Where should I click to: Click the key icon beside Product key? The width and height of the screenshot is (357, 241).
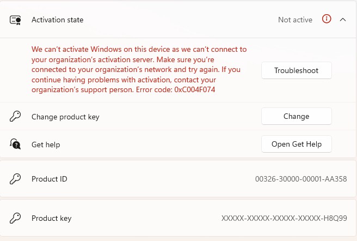tap(15, 218)
